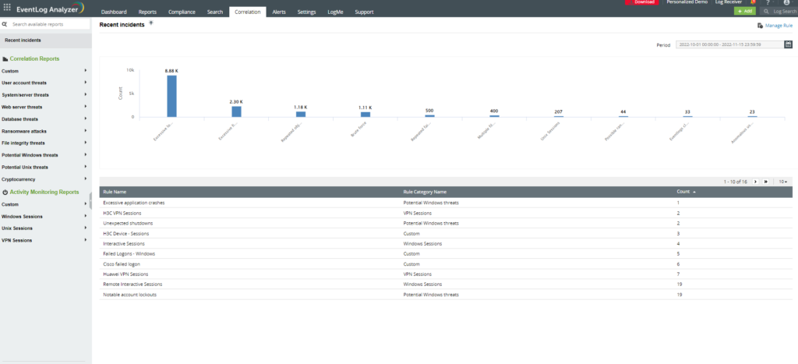Click the green Add button
Screen dimensions: 798x364
tap(744, 12)
